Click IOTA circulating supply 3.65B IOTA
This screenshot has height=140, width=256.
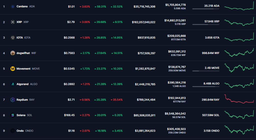pyautogui.click(x=212, y=37)
